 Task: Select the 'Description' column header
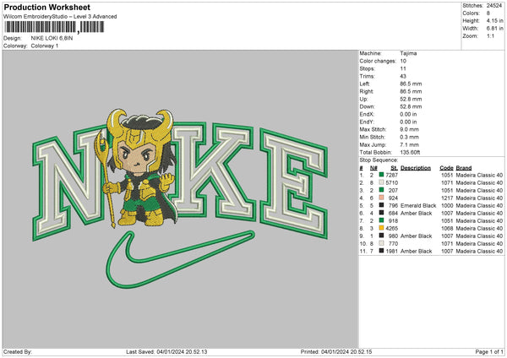pos(416,168)
